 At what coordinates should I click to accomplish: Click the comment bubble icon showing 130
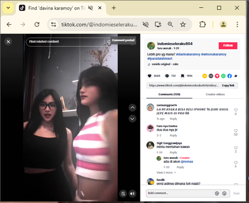pyautogui.click(x=167, y=76)
